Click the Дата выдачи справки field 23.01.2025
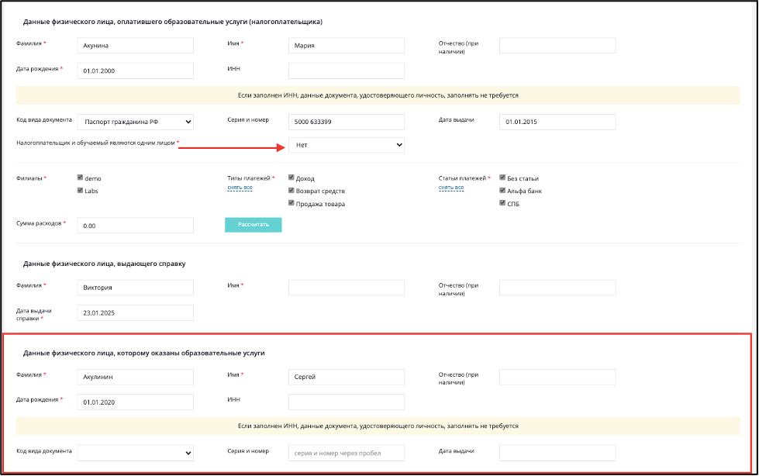 click(x=136, y=313)
